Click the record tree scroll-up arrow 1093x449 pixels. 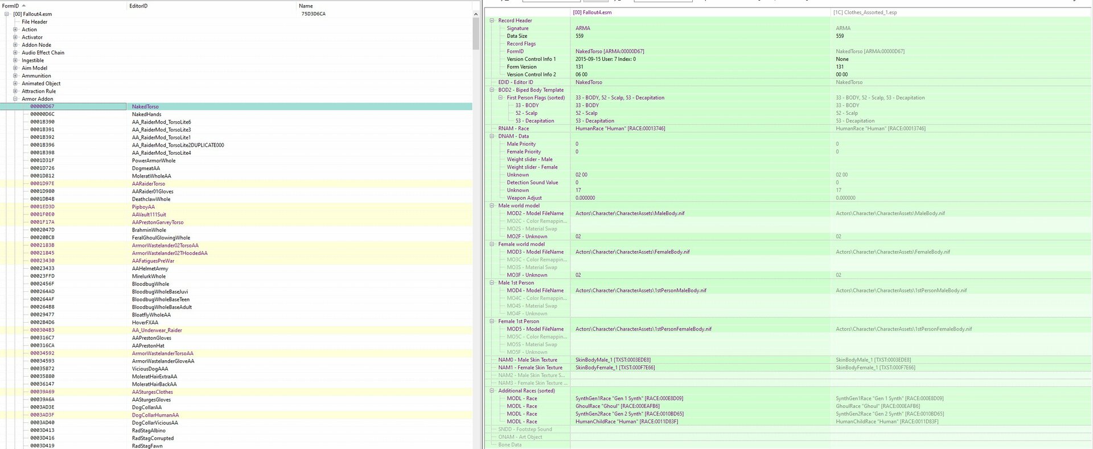click(476, 14)
